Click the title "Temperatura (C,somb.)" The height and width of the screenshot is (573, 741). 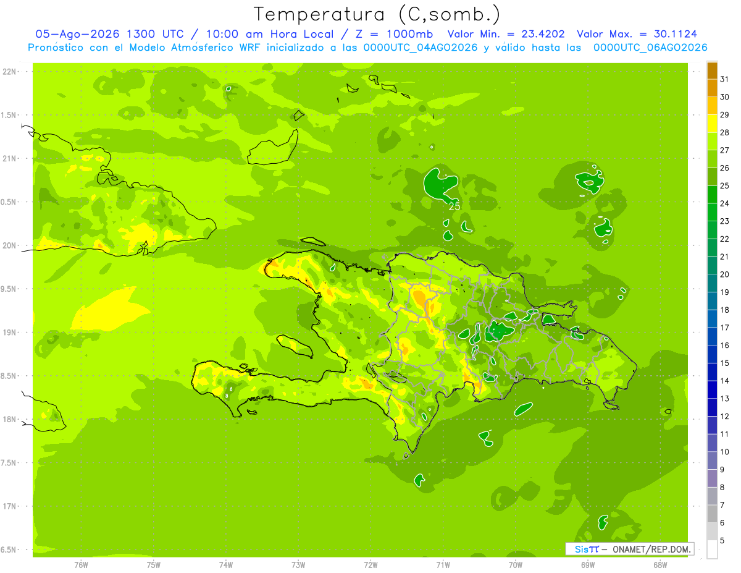[x=377, y=14]
